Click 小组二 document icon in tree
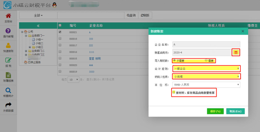The height and width of the screenshot is (132, 260). pyautogui.click(x=33, y=43)
